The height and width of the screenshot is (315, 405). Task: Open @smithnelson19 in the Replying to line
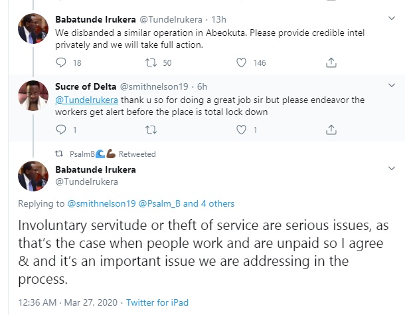click(102, 203)
